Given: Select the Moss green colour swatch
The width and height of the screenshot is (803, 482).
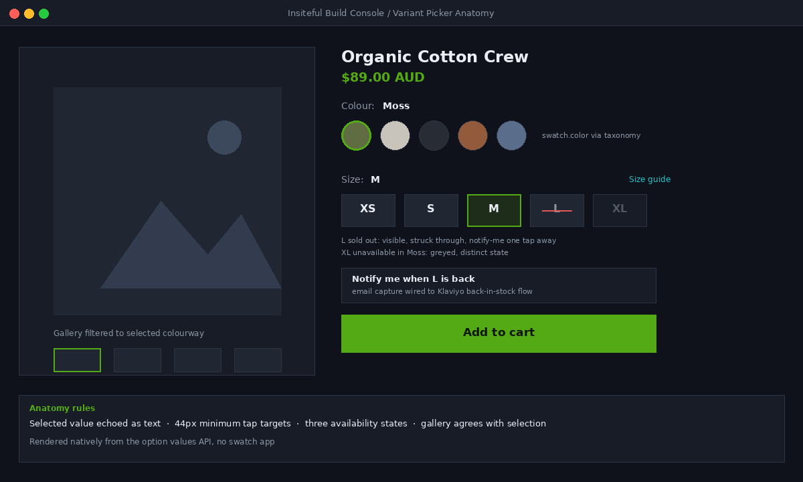Looking at the screenshot, I should click(x=356, y=135).
